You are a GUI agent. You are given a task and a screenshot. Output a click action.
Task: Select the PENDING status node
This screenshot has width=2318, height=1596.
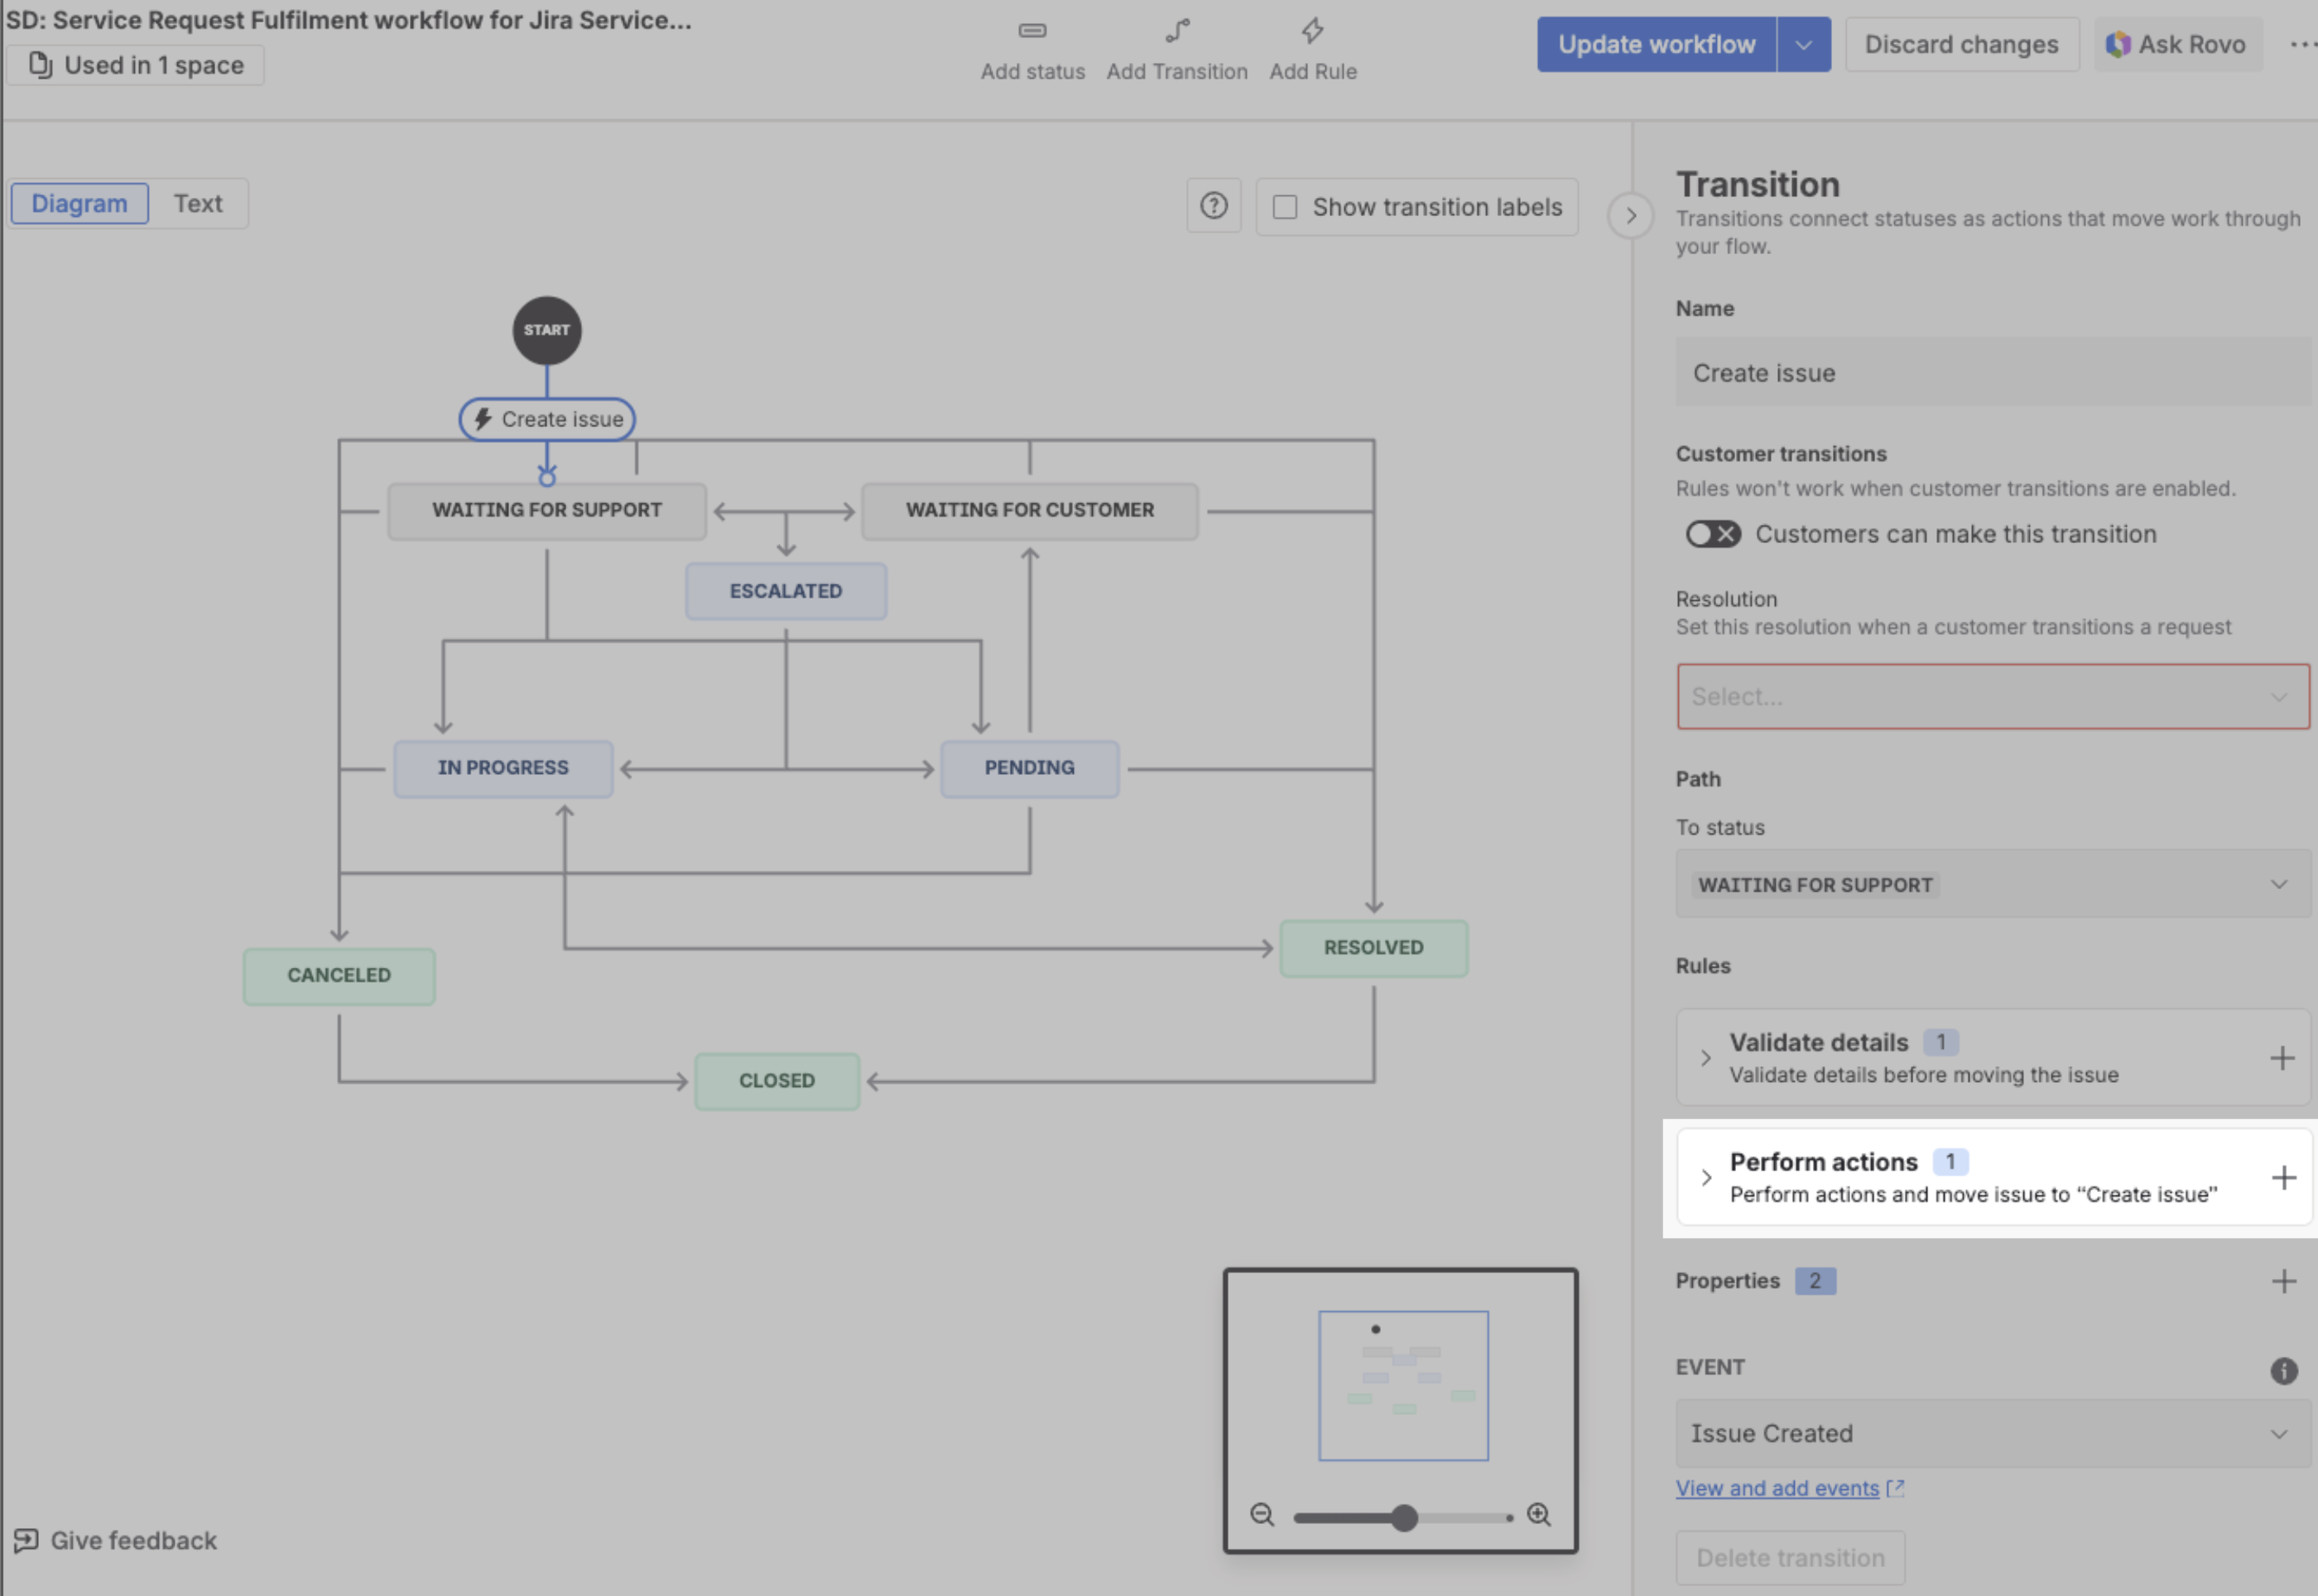[x=1030, y=768]
